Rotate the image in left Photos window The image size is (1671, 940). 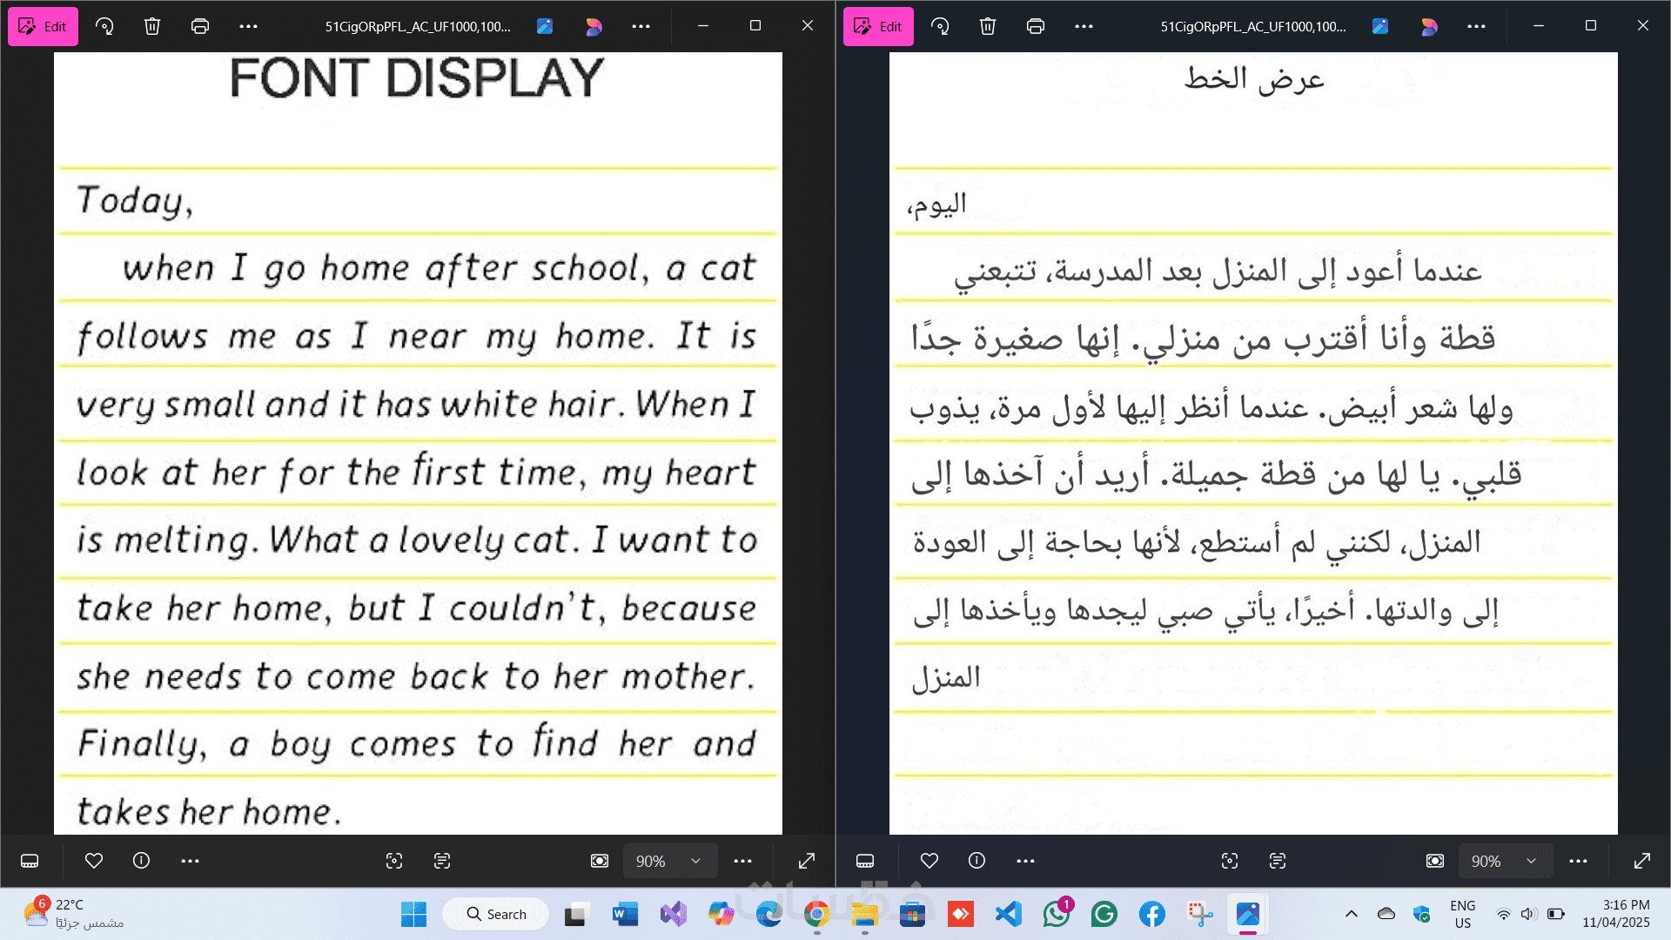click(x=104, y=26)
